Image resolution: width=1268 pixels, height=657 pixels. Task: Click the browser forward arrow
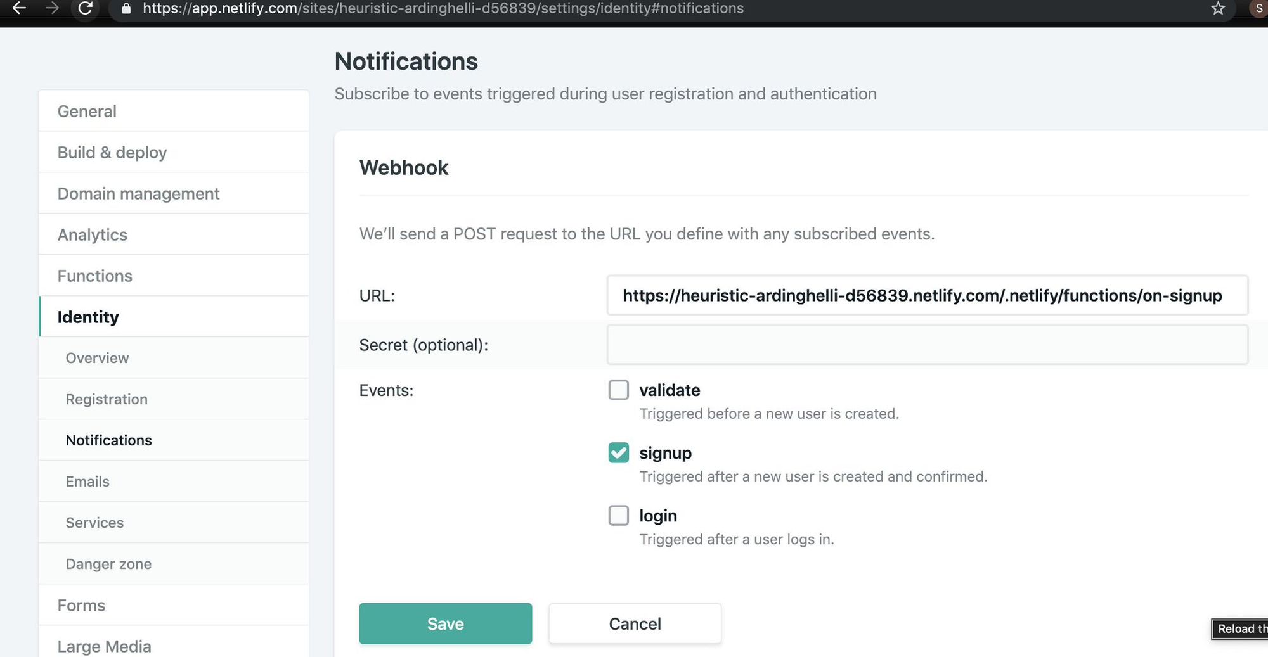pos(52,8)
